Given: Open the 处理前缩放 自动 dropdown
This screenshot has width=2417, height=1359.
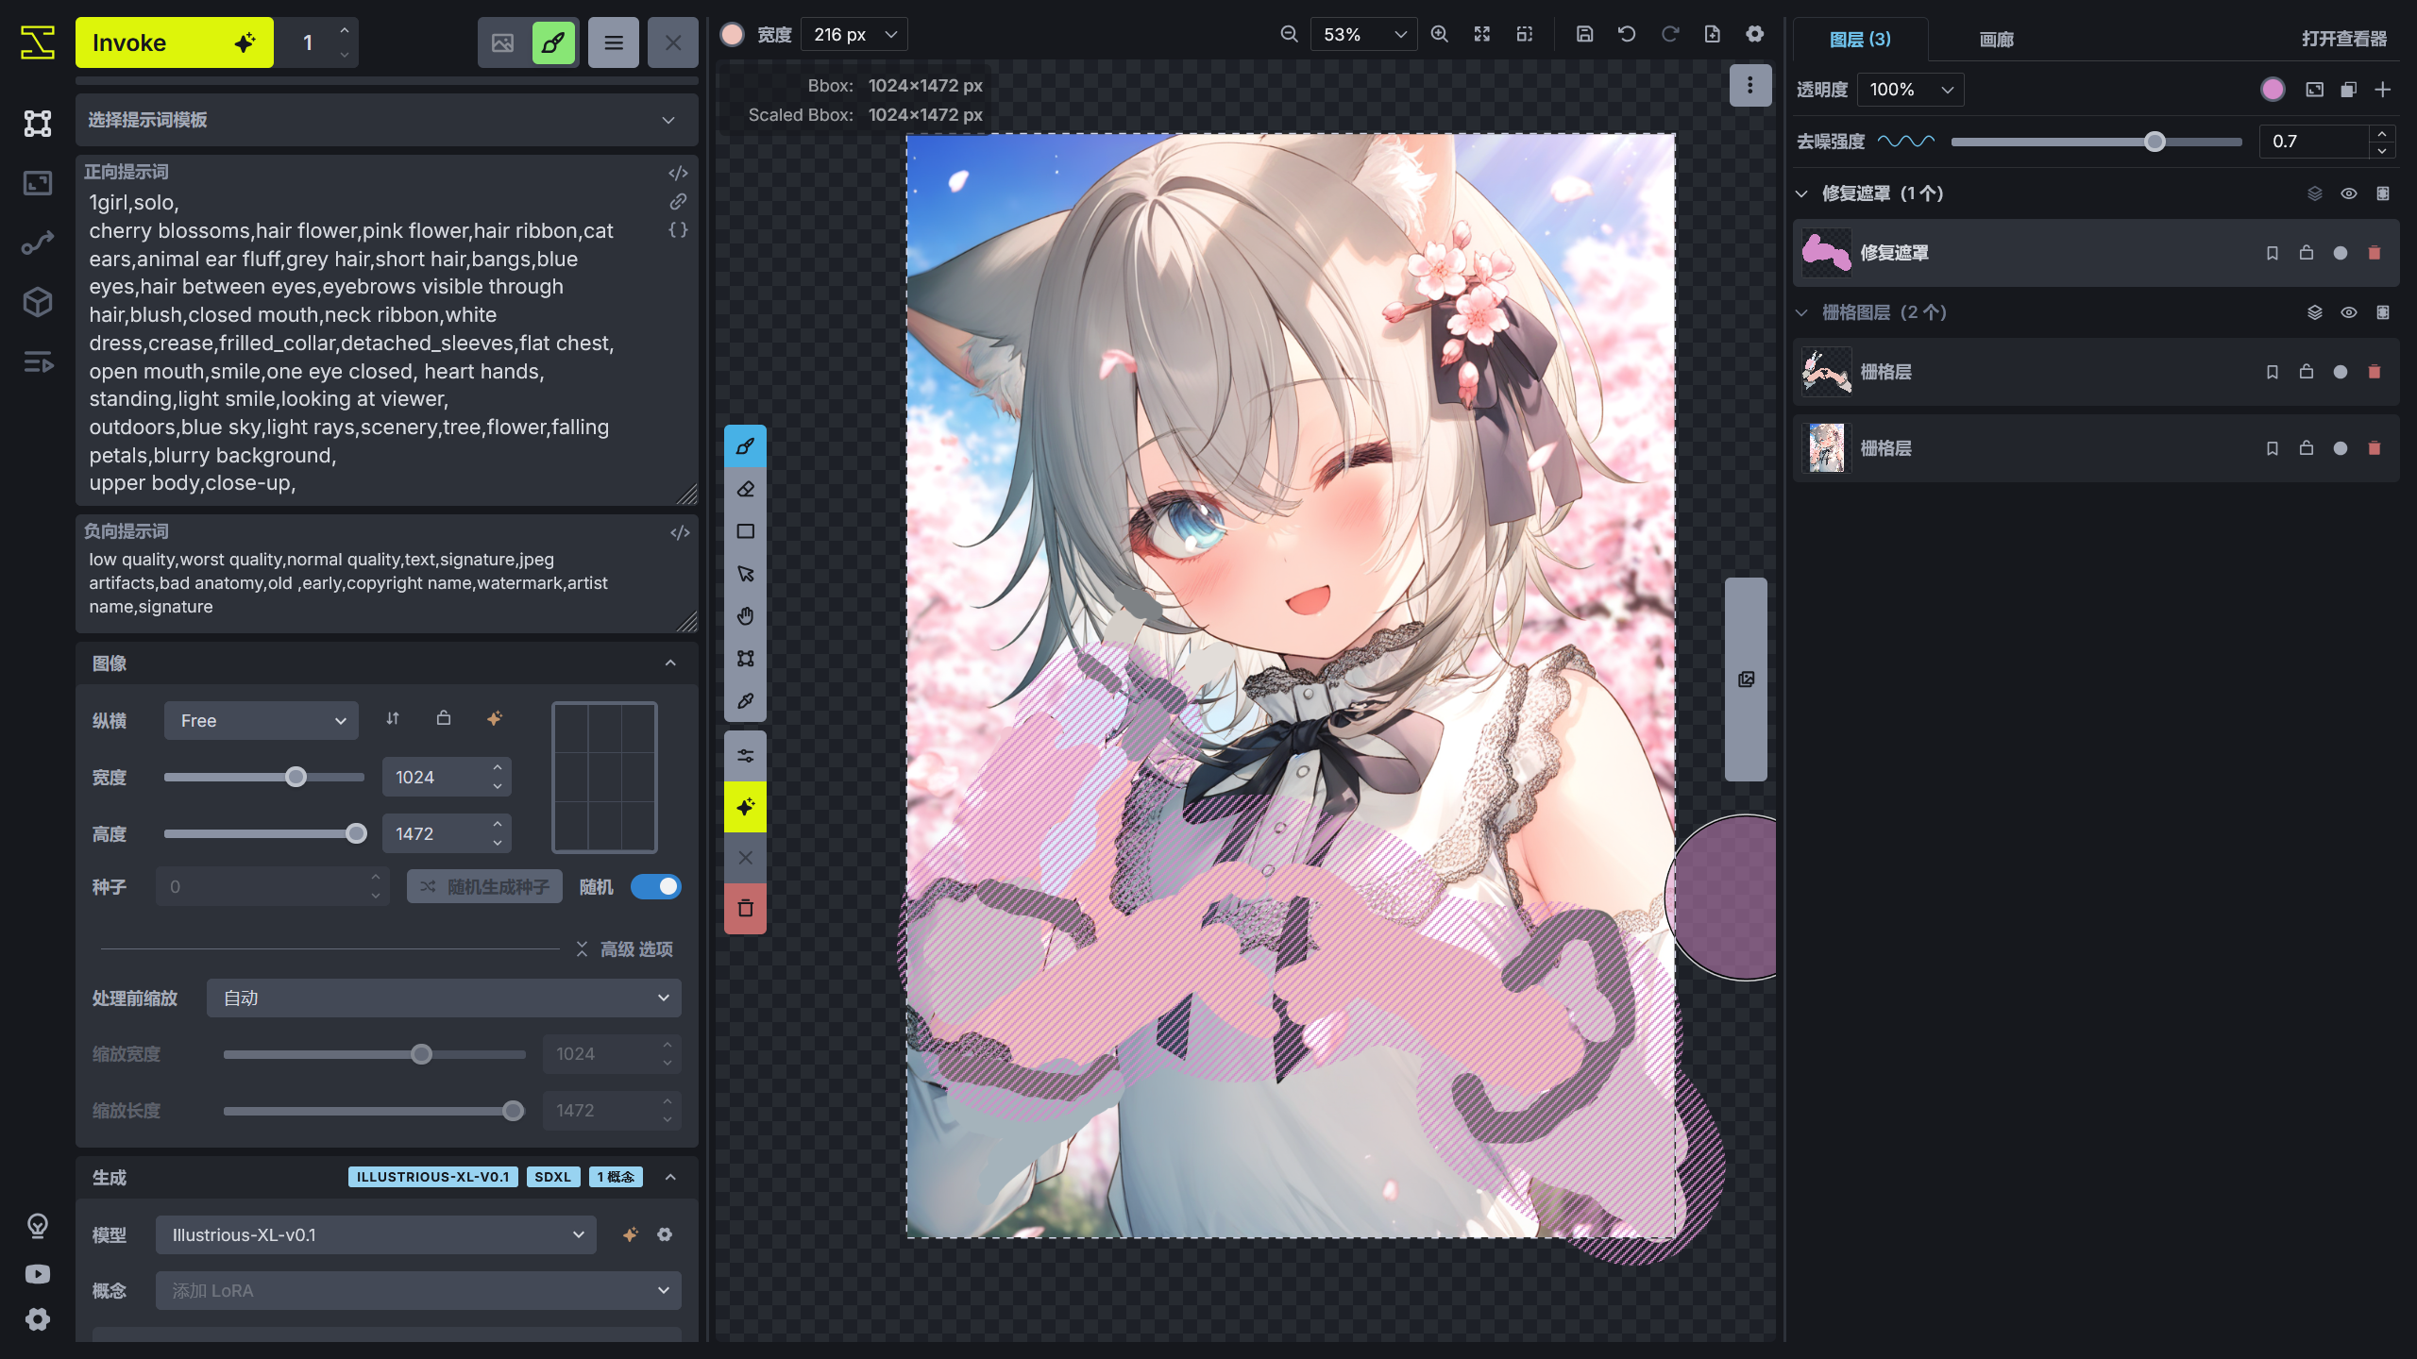Looking at the screenshot, I should pyautogui.click(x=443, y=998).
